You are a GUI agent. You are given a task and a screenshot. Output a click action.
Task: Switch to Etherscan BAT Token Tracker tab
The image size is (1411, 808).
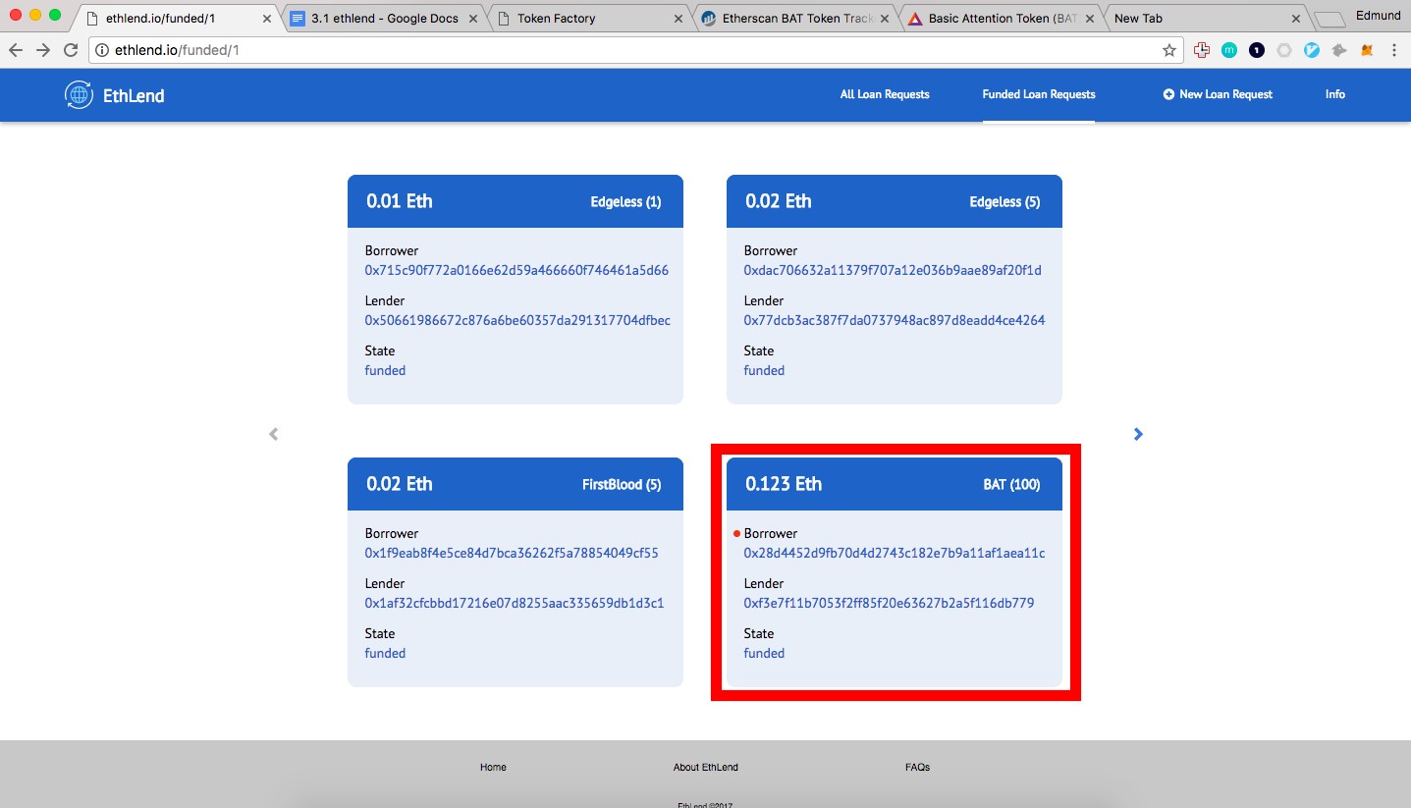795,19
